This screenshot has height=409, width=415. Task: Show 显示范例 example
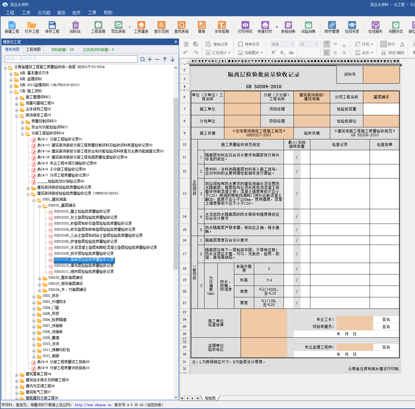point(161,27)
